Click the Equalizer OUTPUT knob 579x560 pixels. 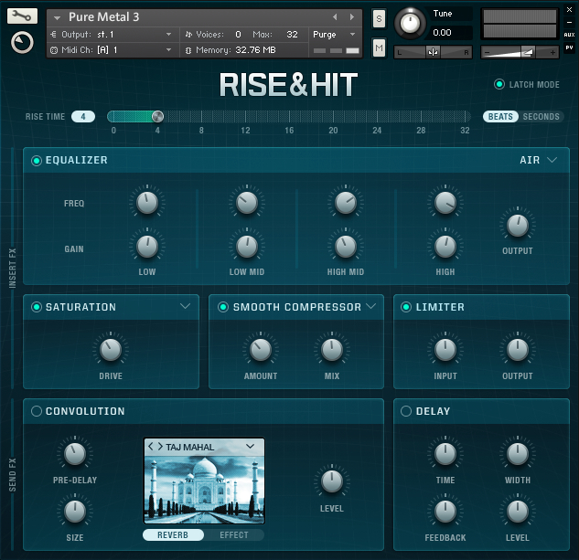coord(518,225)
